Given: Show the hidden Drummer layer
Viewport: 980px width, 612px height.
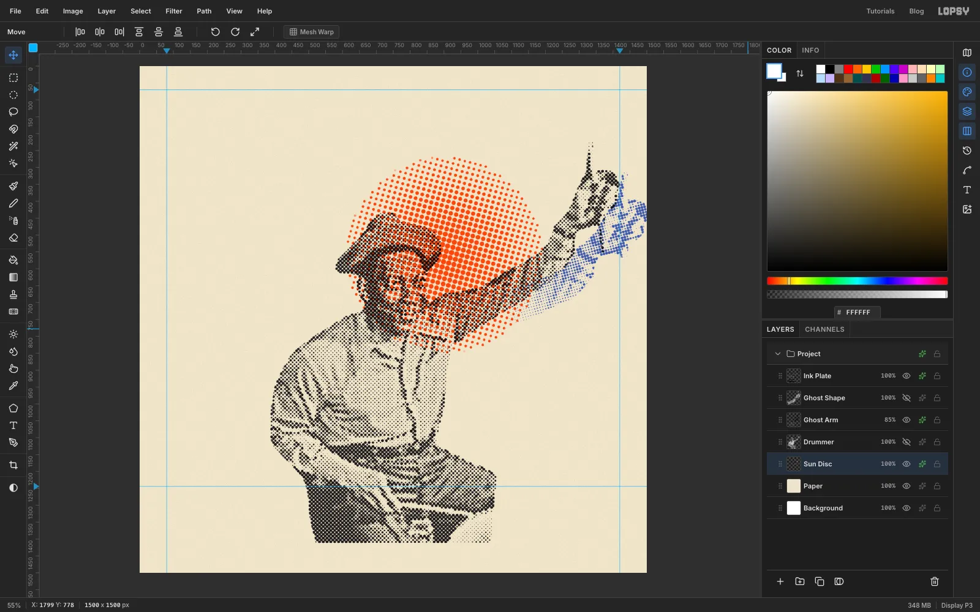Looking at the screenshot, I should 907,442.
